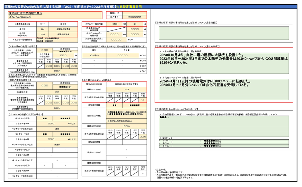Screen dimensions: 302x187
Task: Select the 【電気の需要の最適化】 section heading
Action: 19,80
